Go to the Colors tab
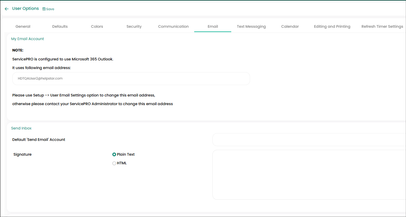The image size is (406, 217). coord(97,27)
